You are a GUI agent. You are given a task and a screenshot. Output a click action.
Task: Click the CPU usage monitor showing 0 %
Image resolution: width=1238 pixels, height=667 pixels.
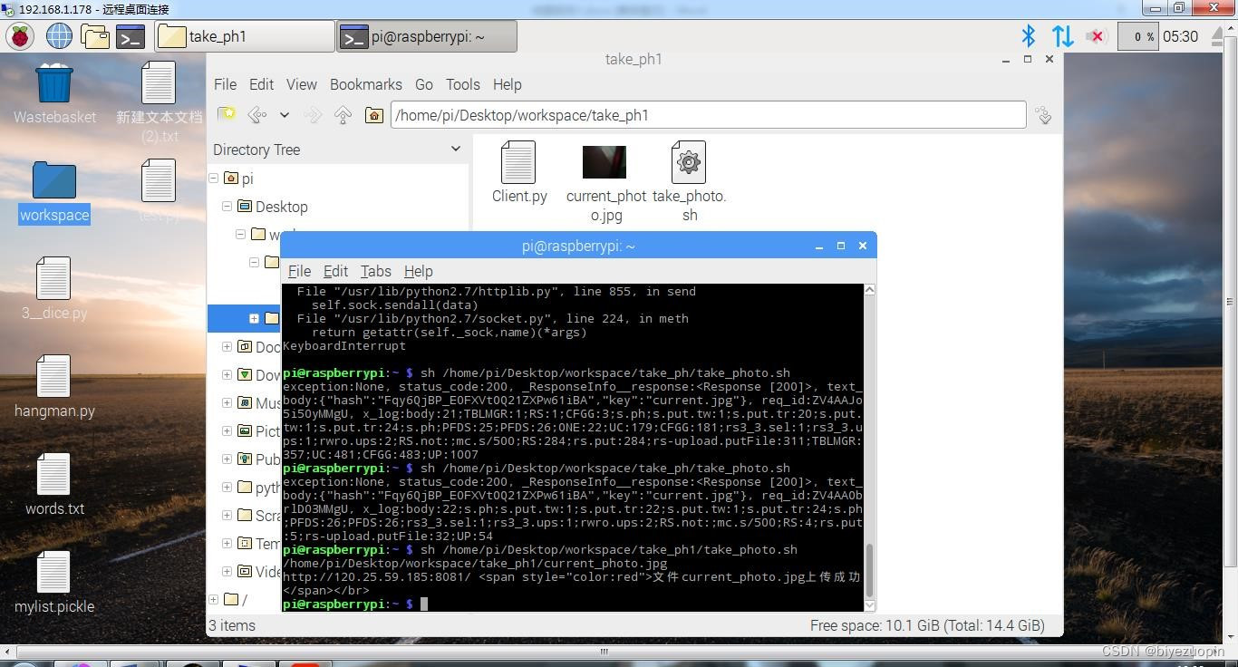(x=1137, y=36)
